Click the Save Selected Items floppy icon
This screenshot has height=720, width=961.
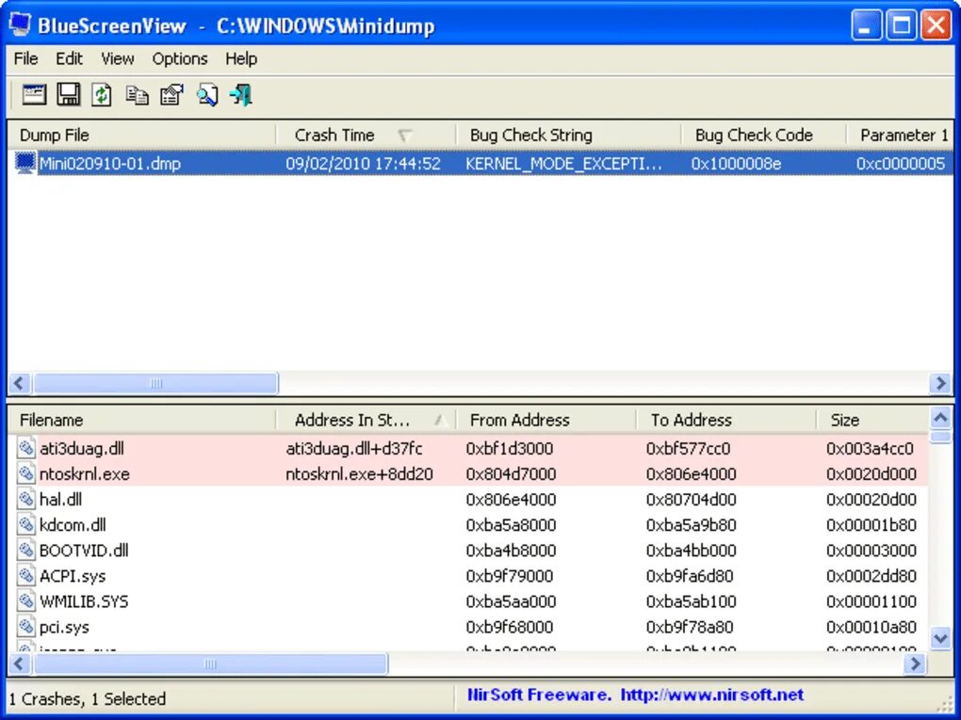(x=68, y=95)
